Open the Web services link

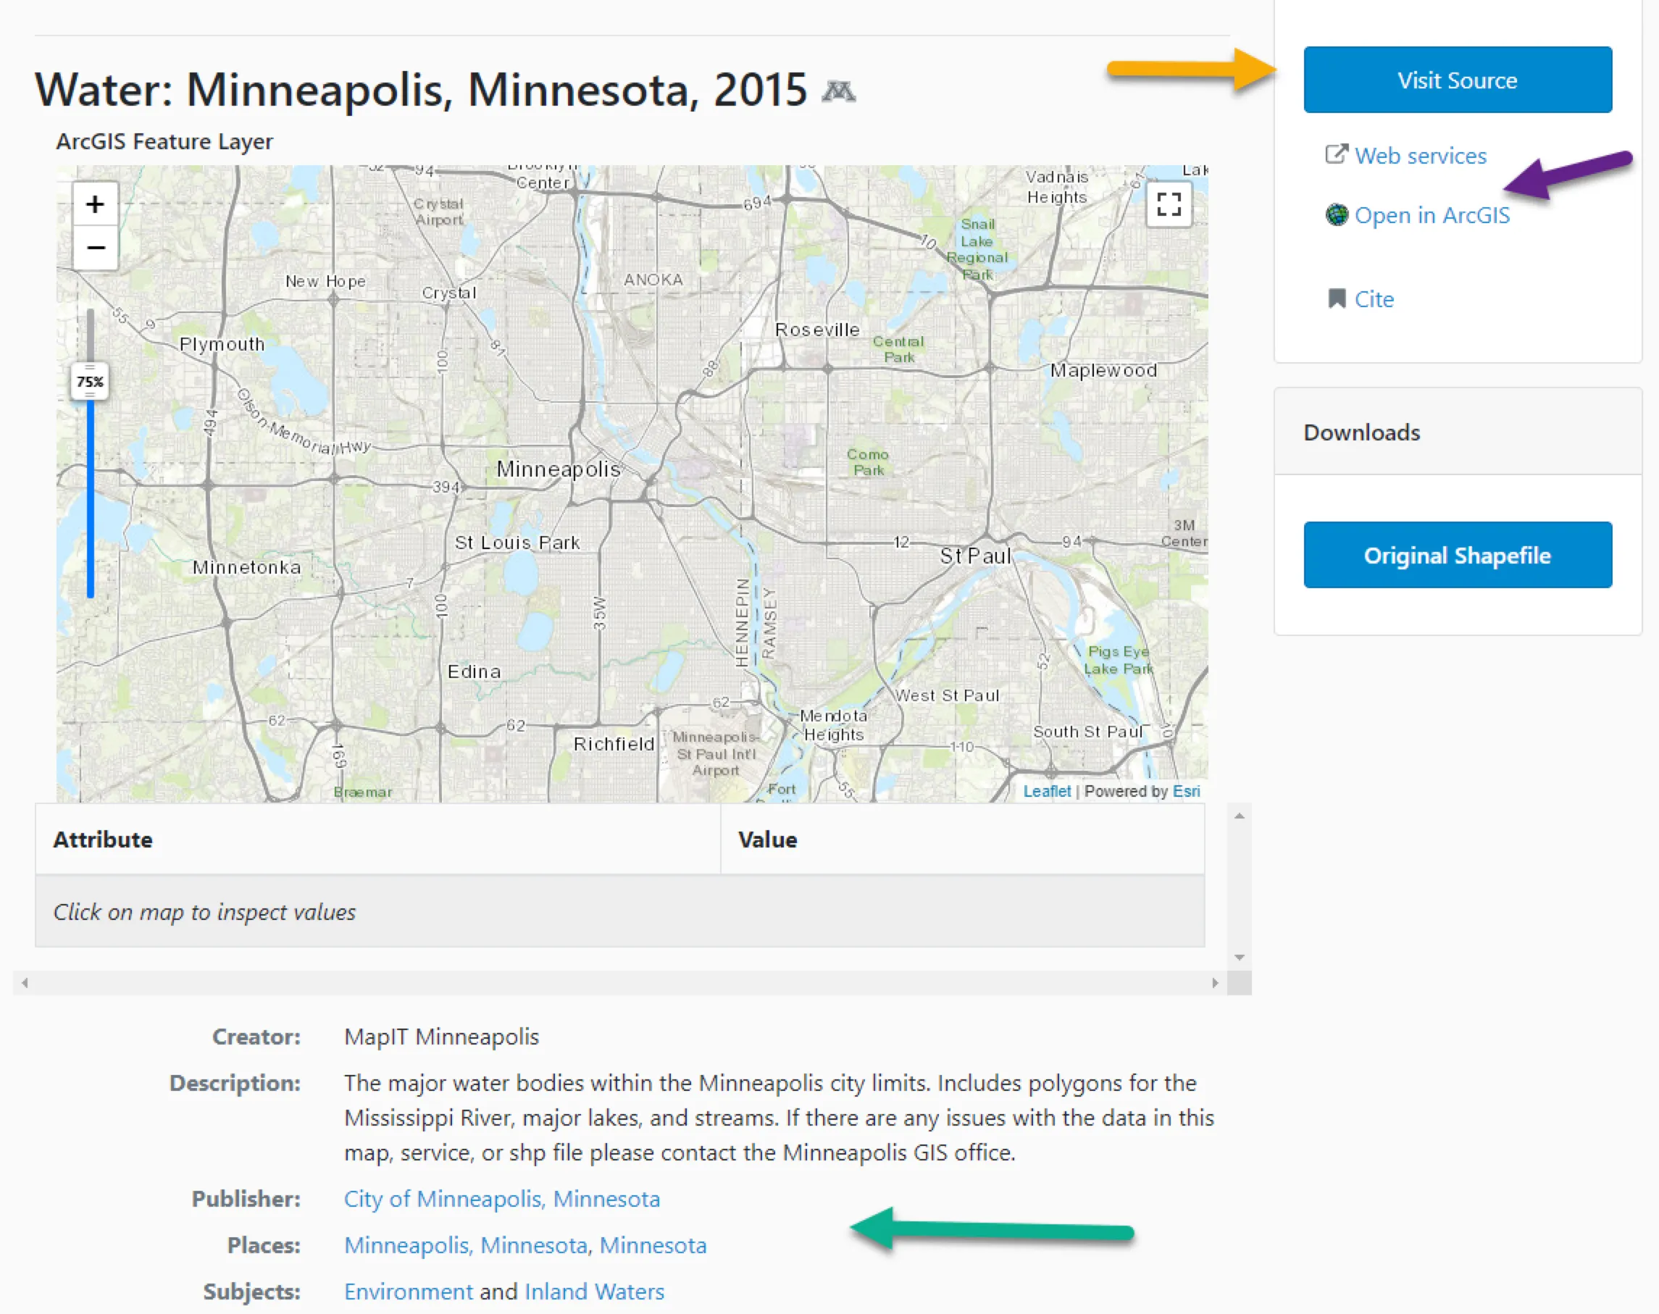point(1420,156)
